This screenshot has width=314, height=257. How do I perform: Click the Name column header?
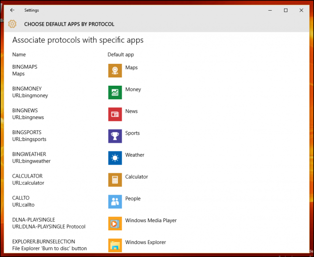pyautogui.click(x=19, y=55)
